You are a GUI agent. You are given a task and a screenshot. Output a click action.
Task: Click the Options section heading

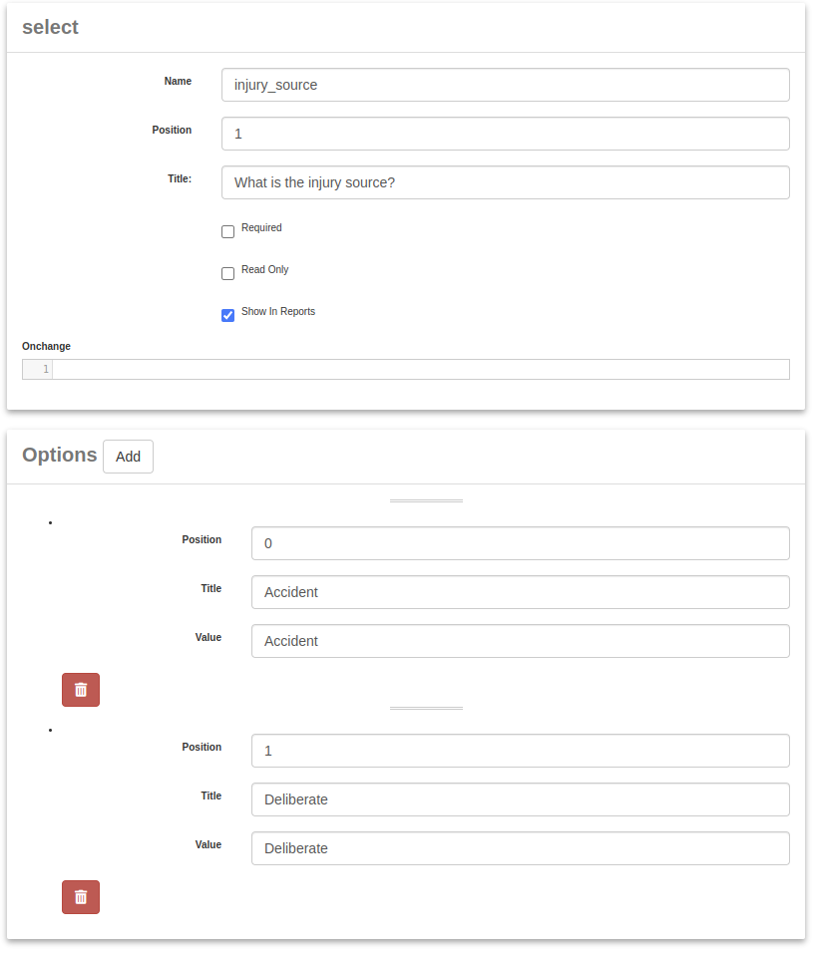60,455
